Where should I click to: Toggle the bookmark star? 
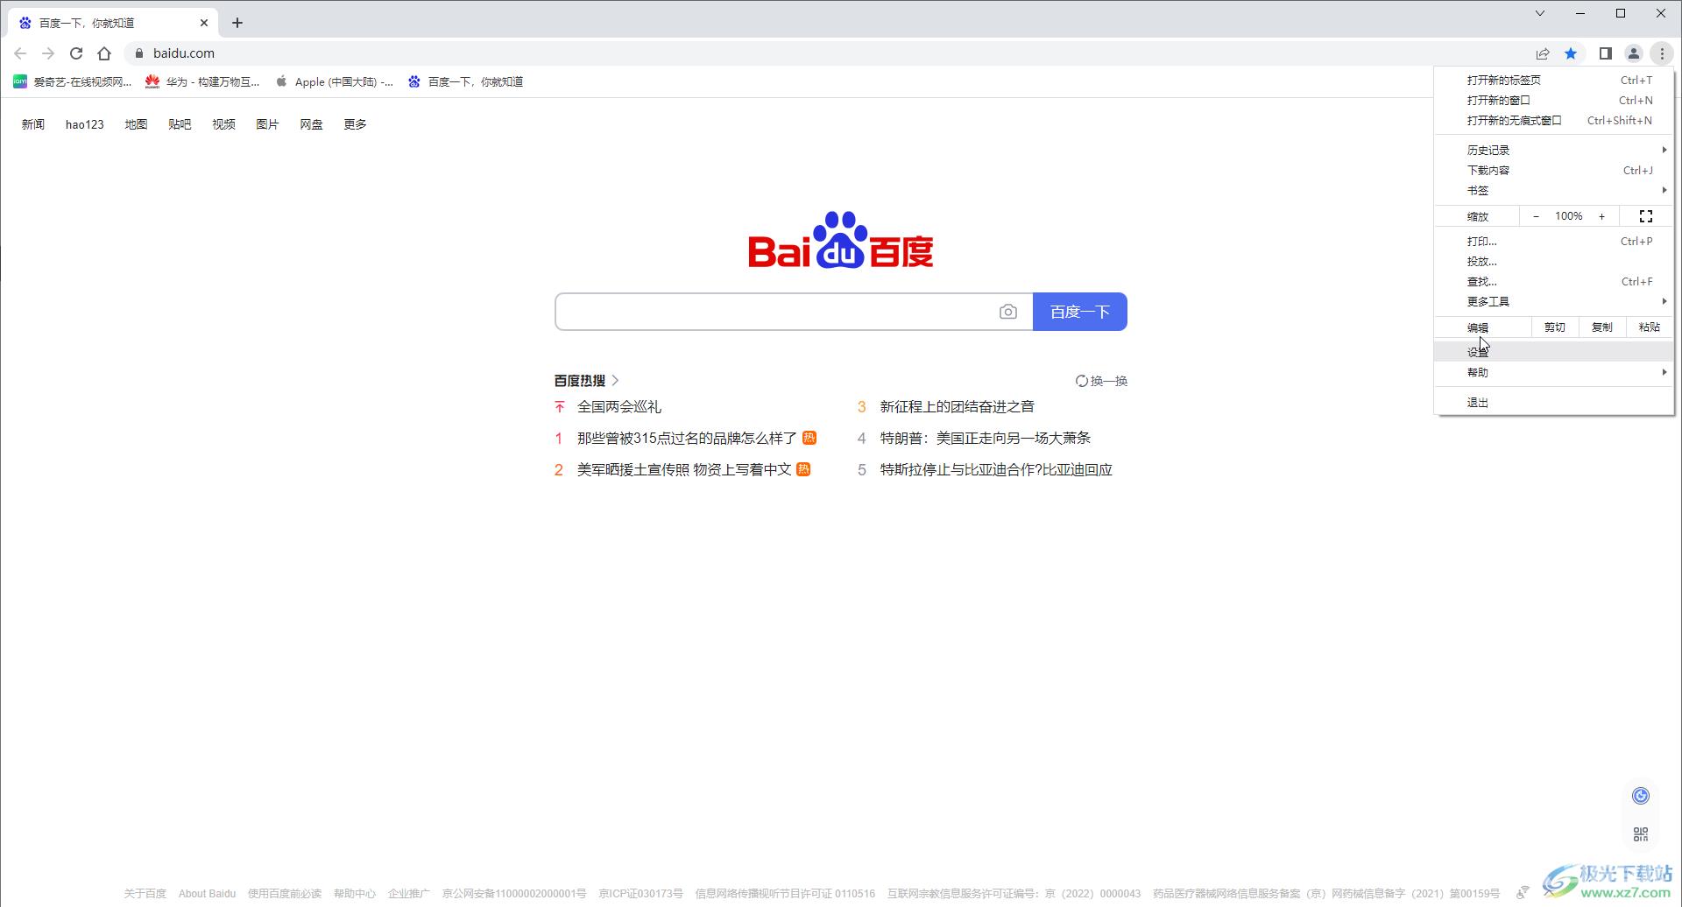pos(1571,53)
